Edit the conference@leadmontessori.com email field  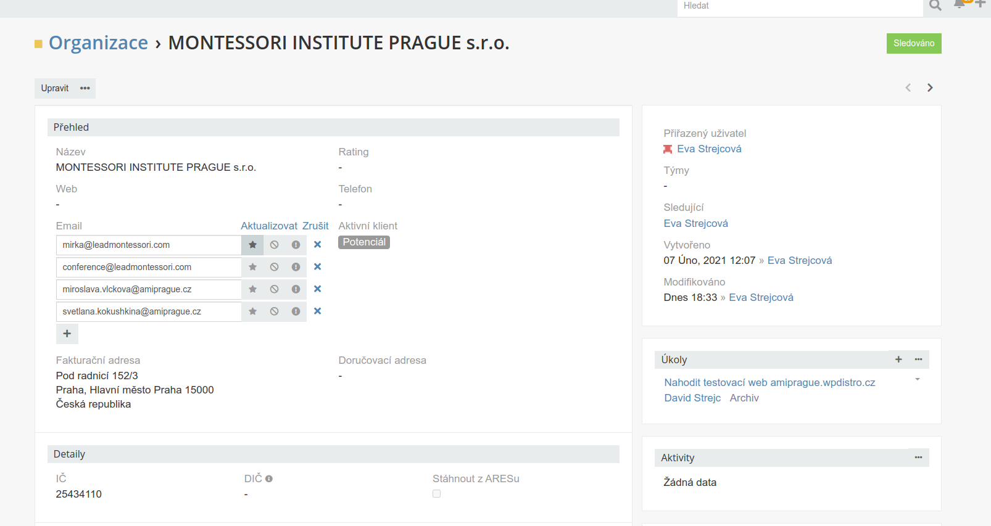pyautogui.click(x=149, y=267)
